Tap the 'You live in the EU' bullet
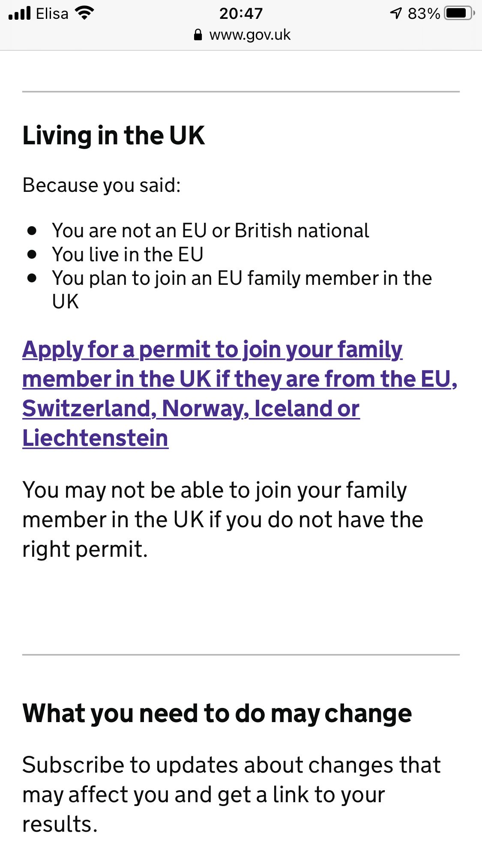Image resolution: width=482 pixels, height=857 pixels. click(x=128, y=255)
